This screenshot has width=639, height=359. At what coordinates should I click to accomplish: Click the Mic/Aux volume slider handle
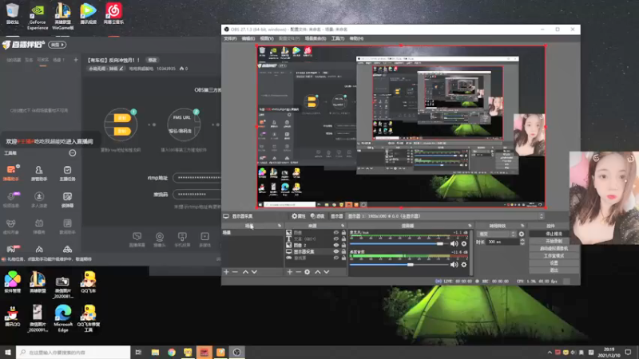click(x=440, y=244)
